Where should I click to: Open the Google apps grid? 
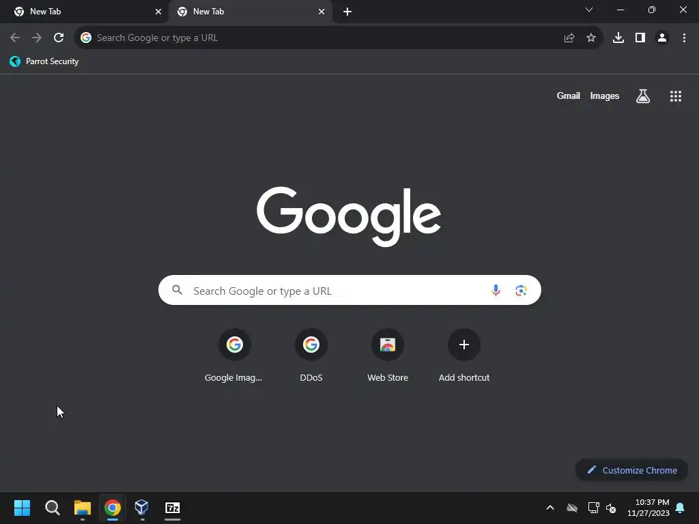coord(676,96)
